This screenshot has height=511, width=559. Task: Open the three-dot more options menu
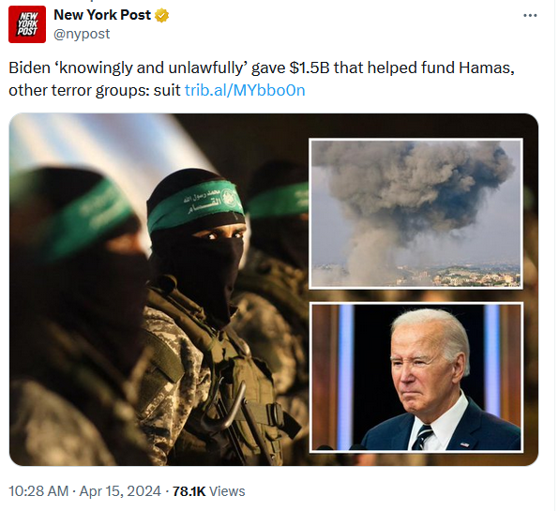(530, 15)
